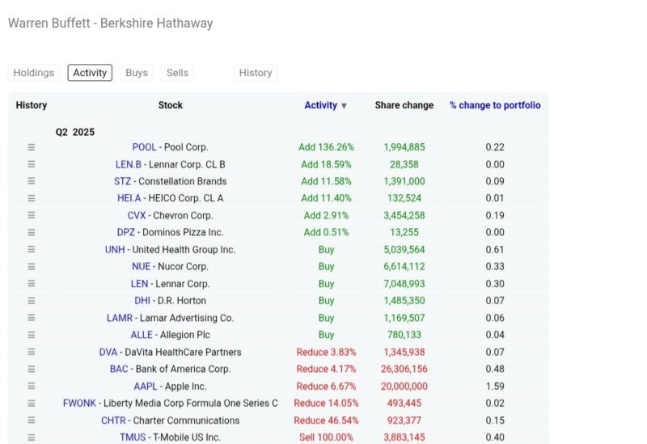Open history icon for BAC row
The height and width of the screenshot is (444, 647).
[32, 369]
